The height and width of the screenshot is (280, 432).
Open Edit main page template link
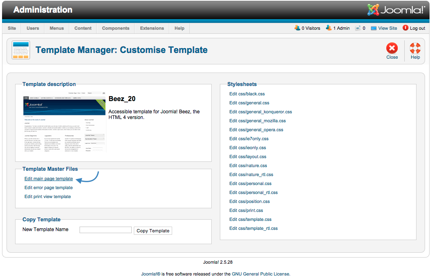click(x=49, y=179)
